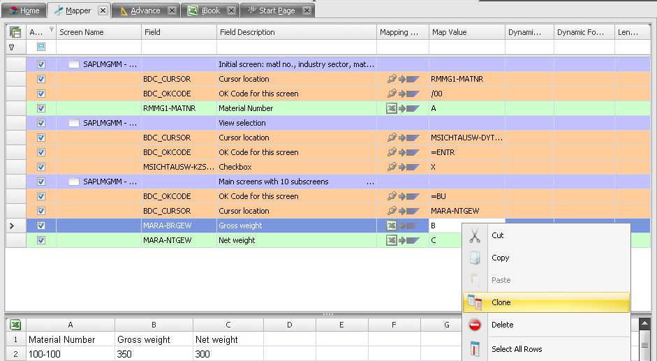
Task: Choose Clone from the context menu
Action: point(501,302)
